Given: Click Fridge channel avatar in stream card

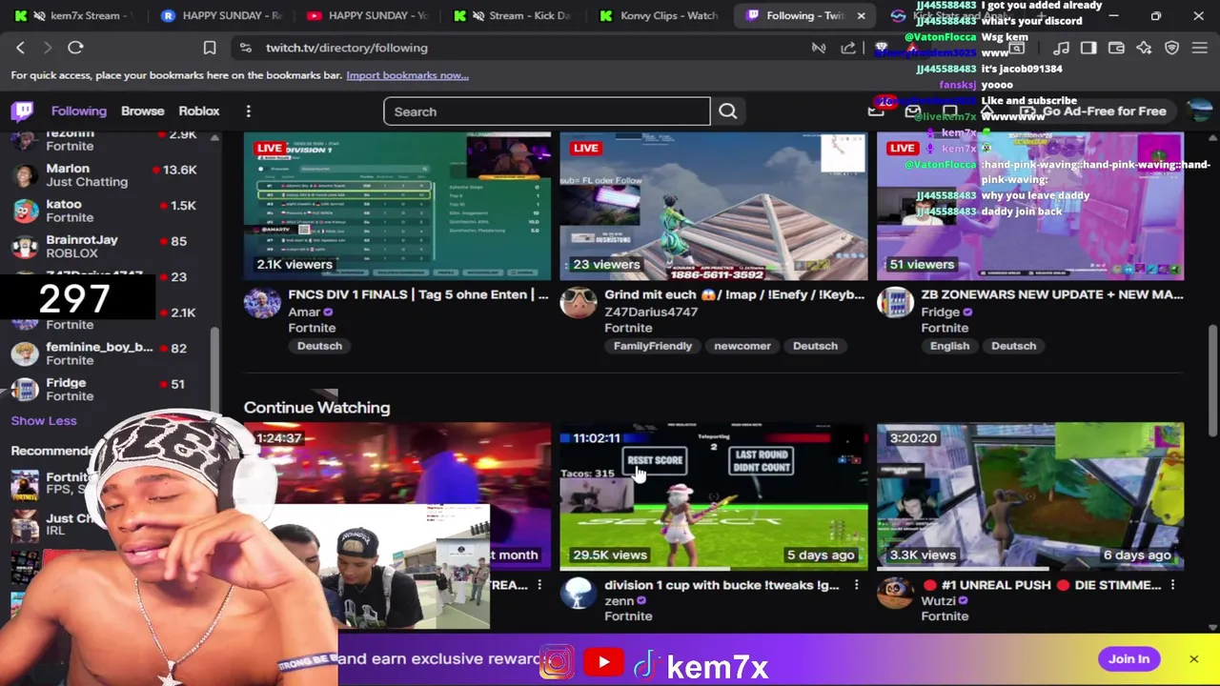Looking at the screenshot, I should (895, 304).
